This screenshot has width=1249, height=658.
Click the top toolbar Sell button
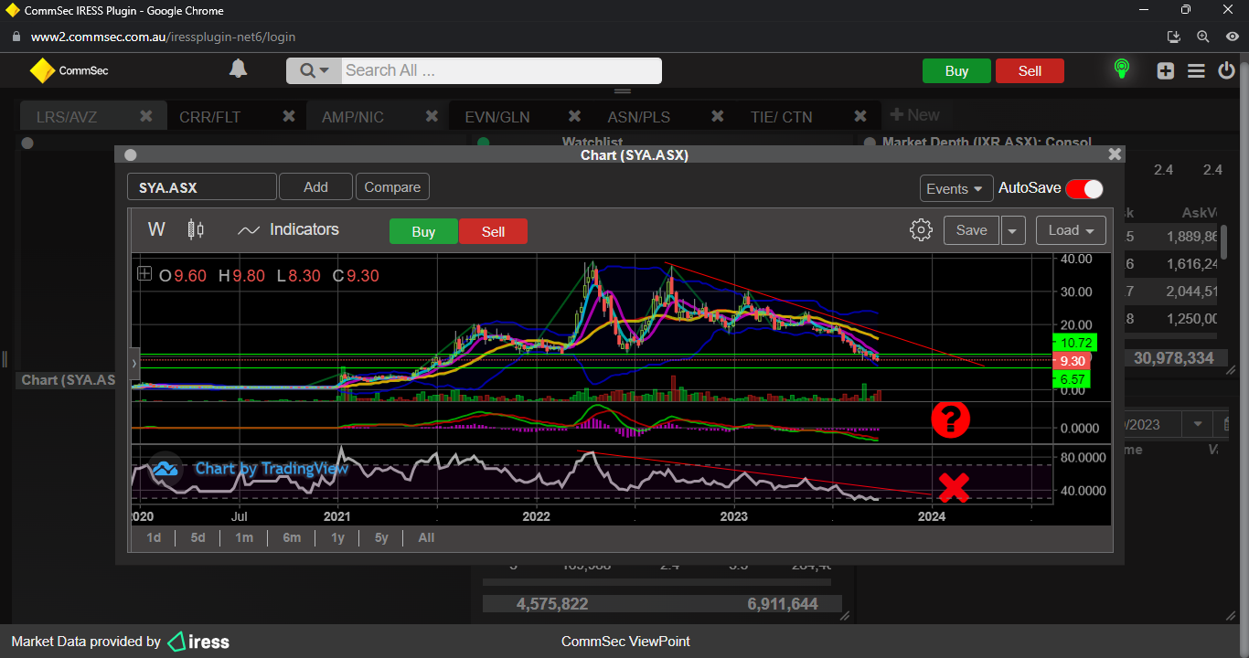click(1030, 71)
